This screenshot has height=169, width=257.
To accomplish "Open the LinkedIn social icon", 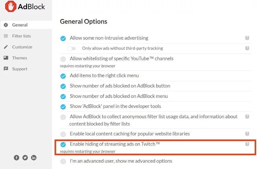I will [34, 157].
